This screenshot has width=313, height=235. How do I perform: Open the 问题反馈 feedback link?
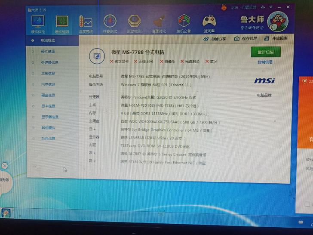(x=249, y=7)
